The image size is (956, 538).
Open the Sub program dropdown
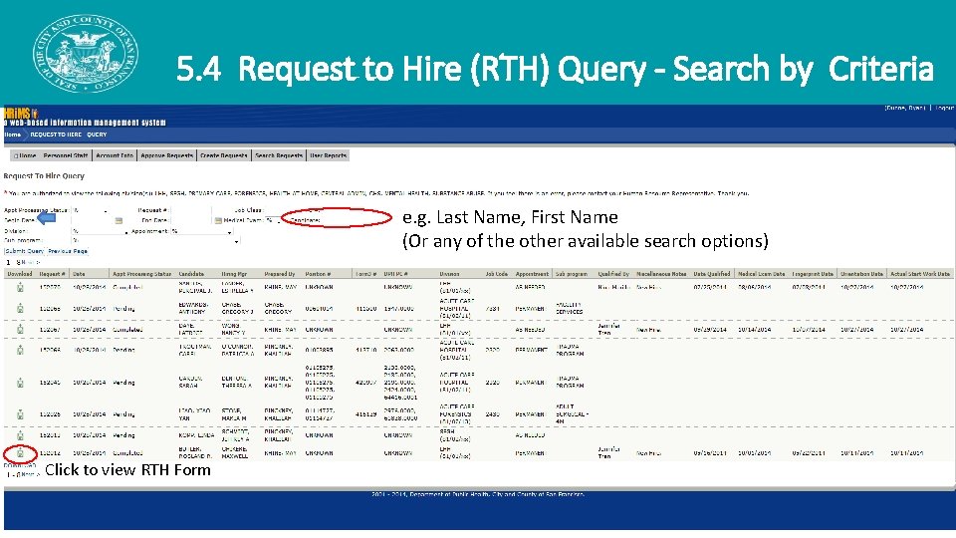tap(155, 241)
